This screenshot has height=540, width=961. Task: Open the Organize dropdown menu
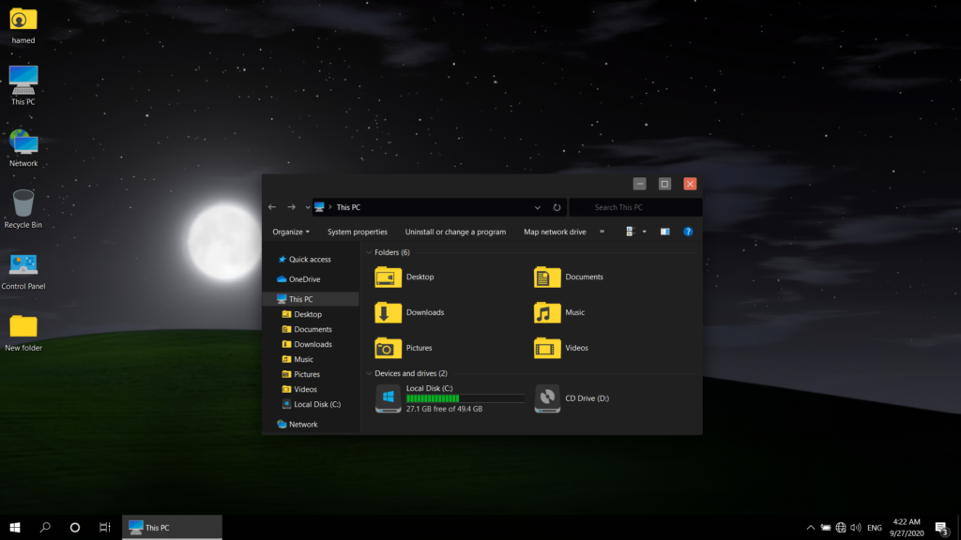click(291, 232)
